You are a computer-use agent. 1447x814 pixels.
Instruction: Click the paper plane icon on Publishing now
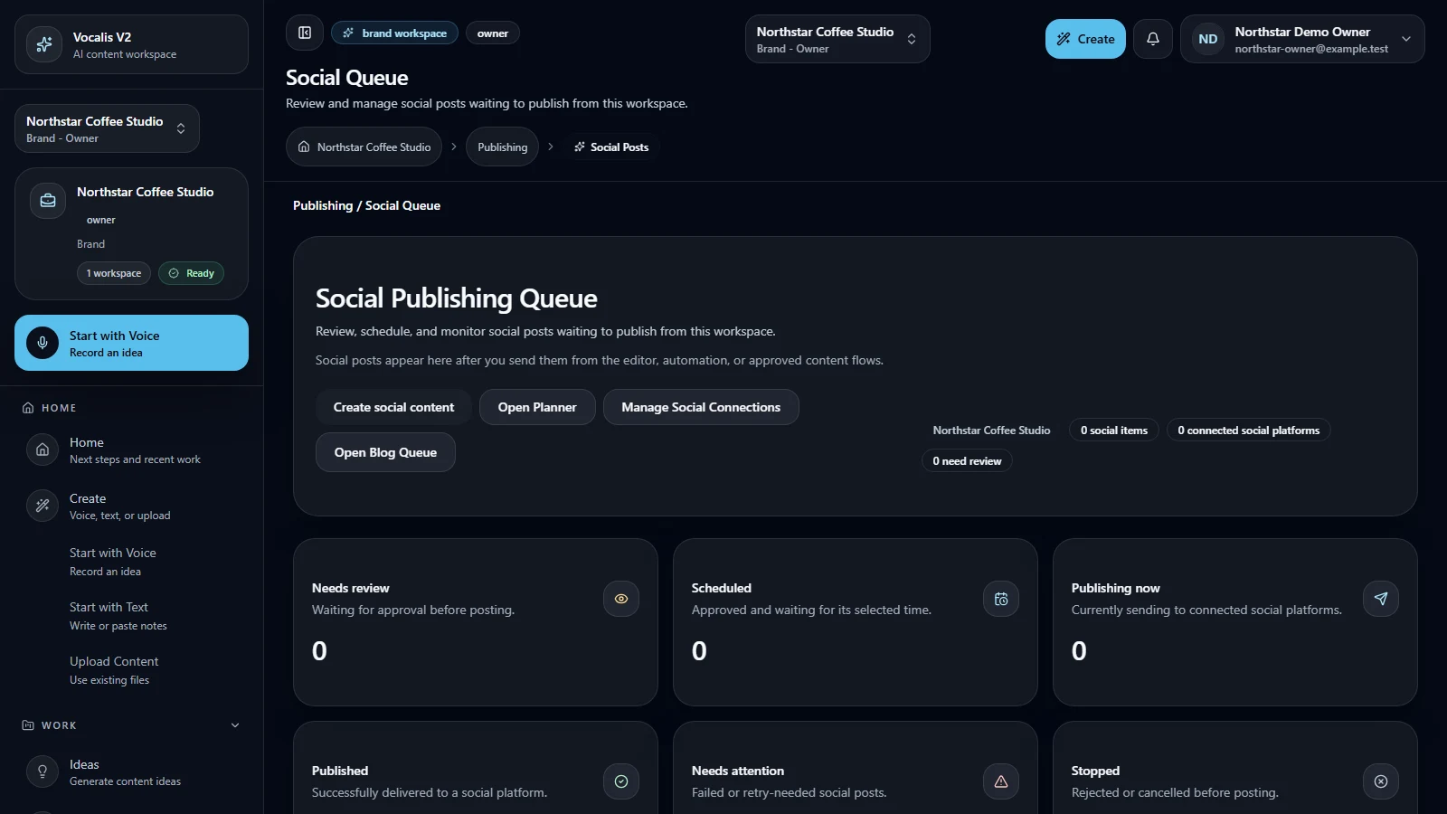coord(1381,599)
